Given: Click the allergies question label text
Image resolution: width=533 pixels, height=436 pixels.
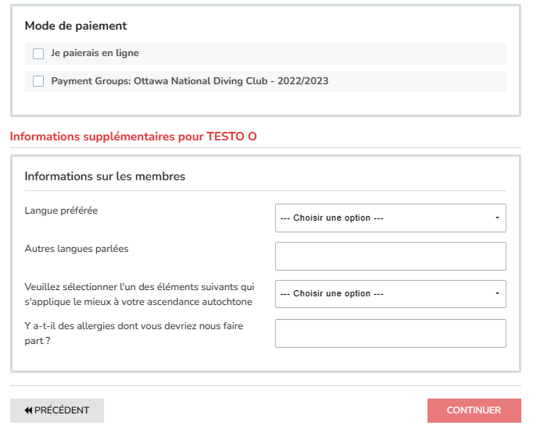Looking at the screenshot, I should (x=134, y=333).
